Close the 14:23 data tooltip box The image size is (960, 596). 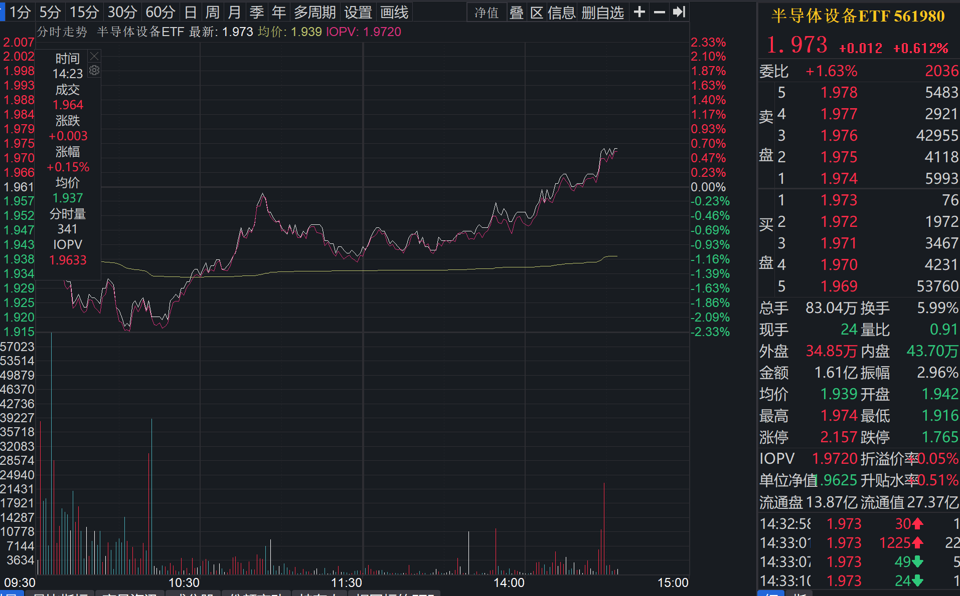[x=94, y=56]
